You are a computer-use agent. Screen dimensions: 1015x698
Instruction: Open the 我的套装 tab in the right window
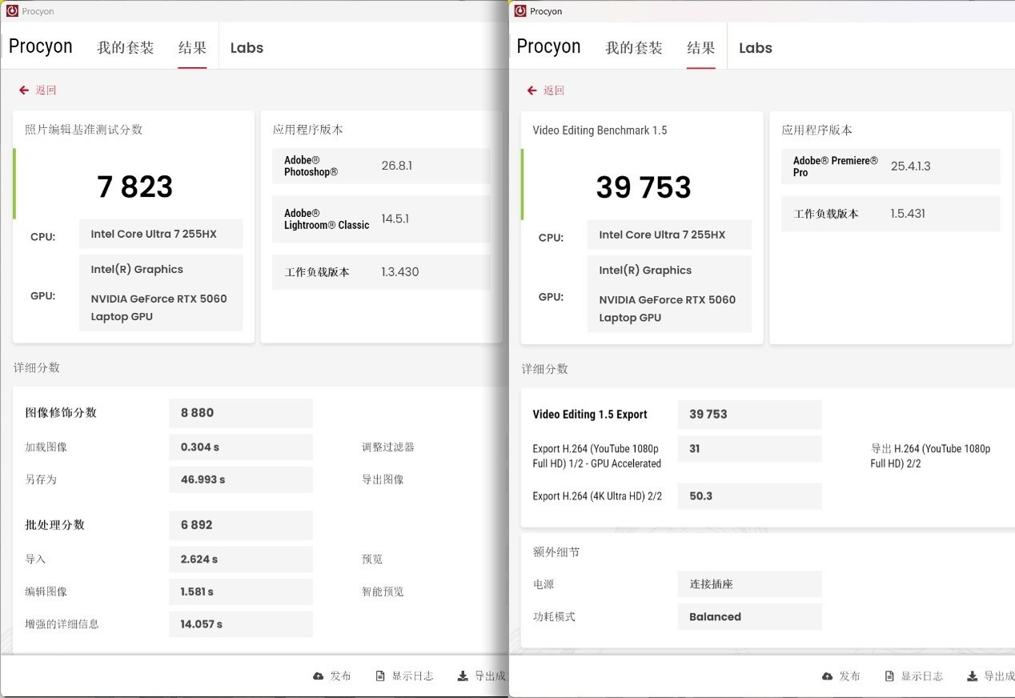click(636, 48)
